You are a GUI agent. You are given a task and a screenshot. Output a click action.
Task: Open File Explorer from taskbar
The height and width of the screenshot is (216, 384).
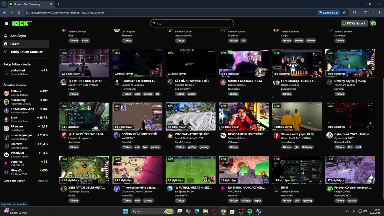(205, 211)
